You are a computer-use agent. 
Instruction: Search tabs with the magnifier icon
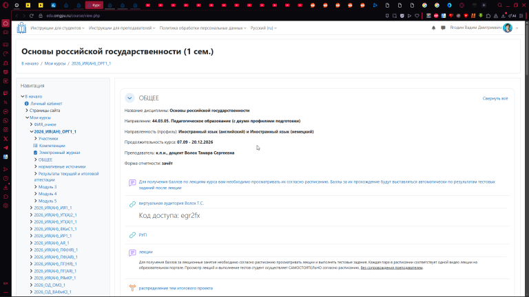click(499, 5)
